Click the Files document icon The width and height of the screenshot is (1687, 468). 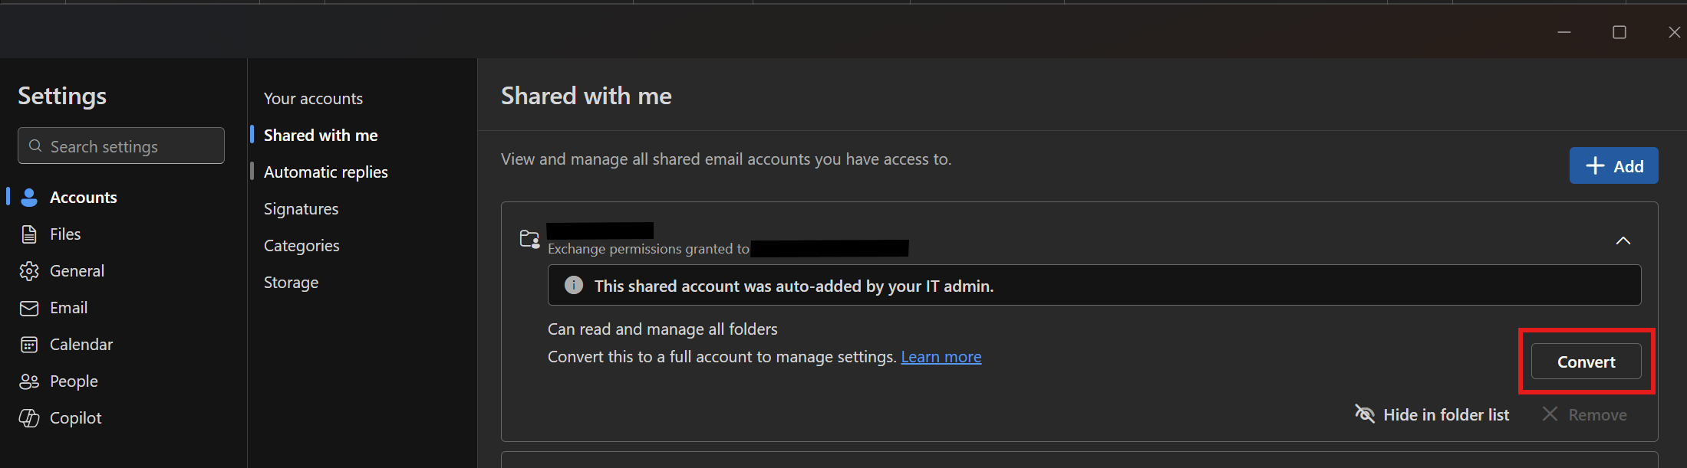pyautogui.click(x=29, y=234)
